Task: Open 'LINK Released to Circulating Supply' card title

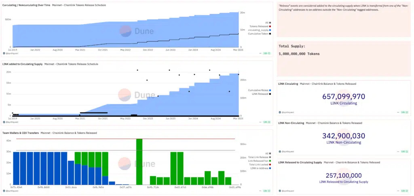Action: [x=300, y=162]
